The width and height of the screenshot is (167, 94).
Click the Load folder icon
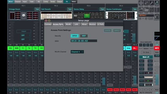click(146, 10)
